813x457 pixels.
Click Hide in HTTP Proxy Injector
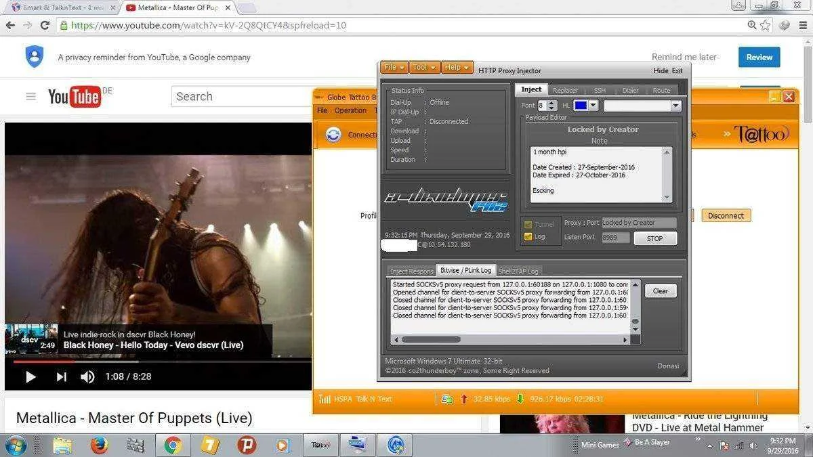(x=661, y=70)
